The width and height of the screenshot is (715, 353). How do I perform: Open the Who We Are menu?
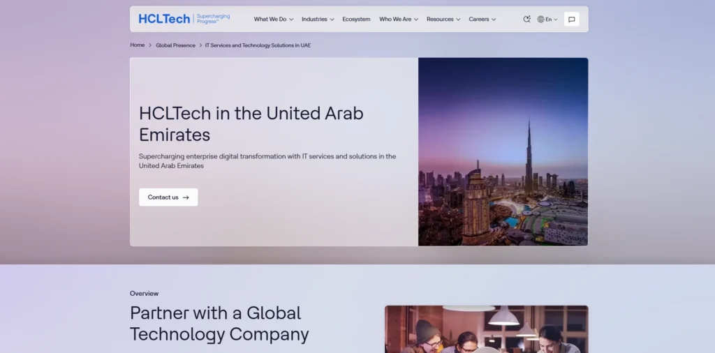coord(399,19)
